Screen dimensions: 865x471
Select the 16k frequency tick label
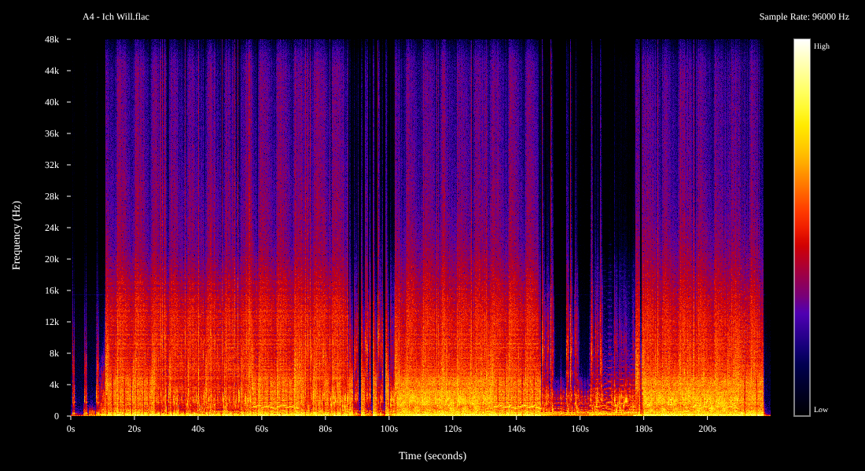(x=52, y=290)
